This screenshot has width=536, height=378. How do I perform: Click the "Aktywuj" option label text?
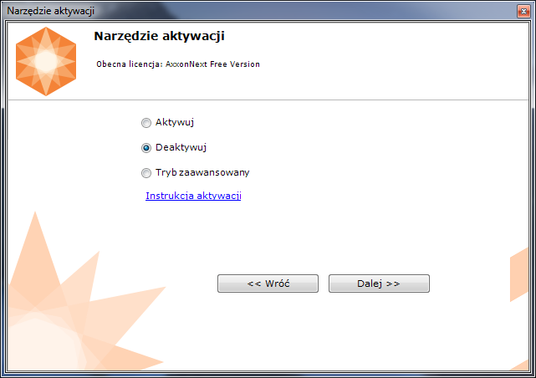coord(175,122)
